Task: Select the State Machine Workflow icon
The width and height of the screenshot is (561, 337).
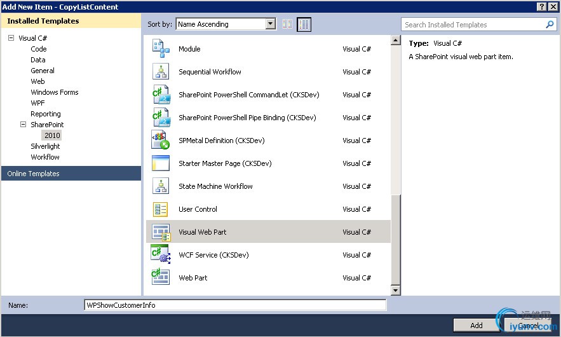Action: pyautogui.click(x=161, y=186)
